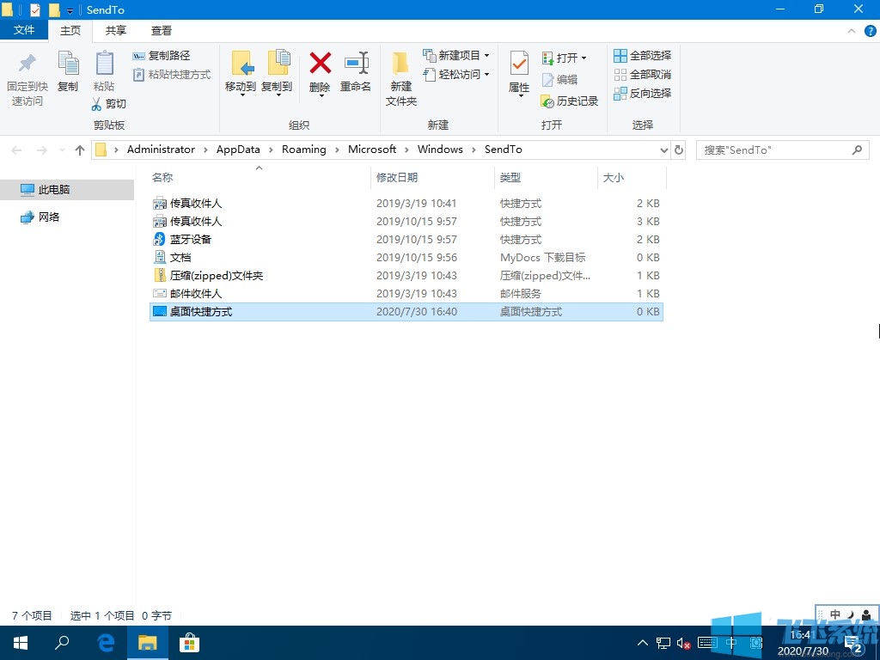Expand the address bar history dropdown
The height and width of the screenshot is (660, 880).
pos(663,149)
